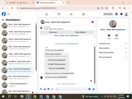The image size is (132, 99).
Task: Open the Chrome three-dot menu
Action: click(129, 8)
